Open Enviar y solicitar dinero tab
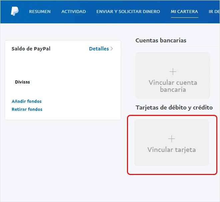 point(128,12)
